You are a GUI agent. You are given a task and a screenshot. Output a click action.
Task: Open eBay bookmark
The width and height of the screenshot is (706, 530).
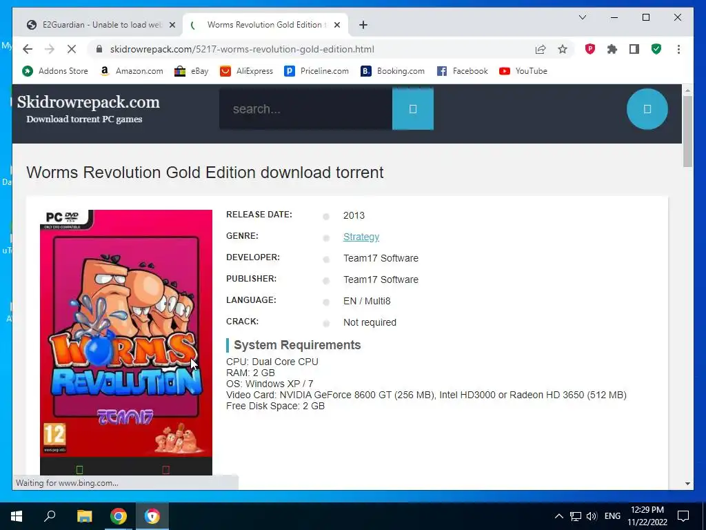(192, 71)
